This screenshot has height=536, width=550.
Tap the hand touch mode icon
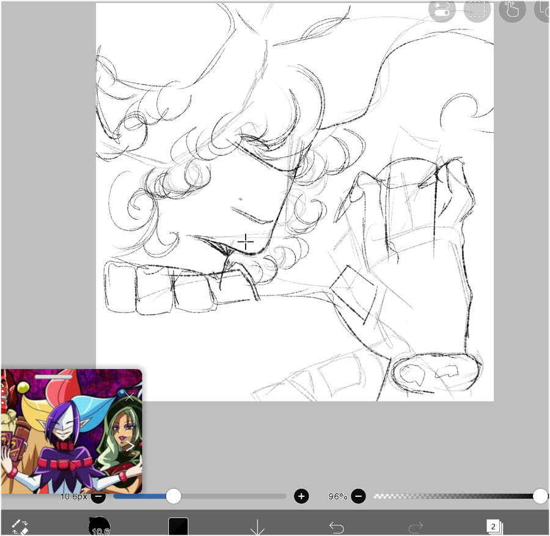tap(512, 9)
